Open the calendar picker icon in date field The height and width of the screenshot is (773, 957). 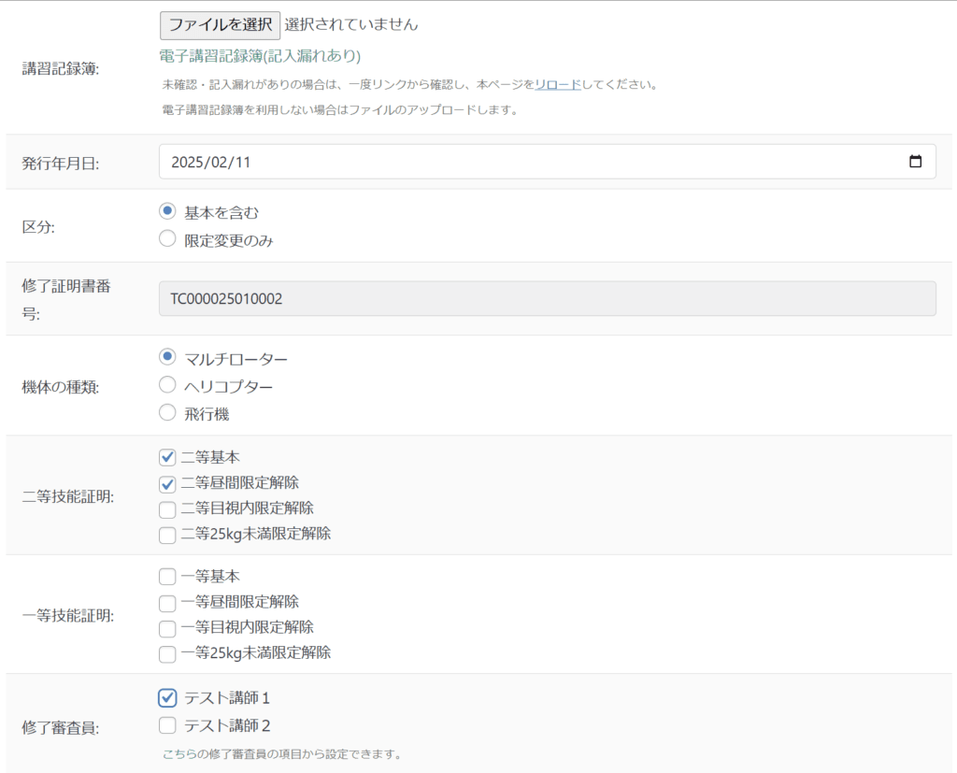(x=915, y=162)
